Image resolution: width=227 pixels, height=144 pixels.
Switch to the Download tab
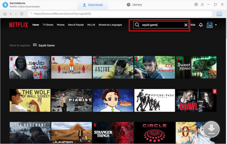pyautogui.click(x=92, y=5)
